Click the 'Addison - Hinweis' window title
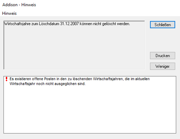This screenshot has width=180, height=139. [19, 5]
